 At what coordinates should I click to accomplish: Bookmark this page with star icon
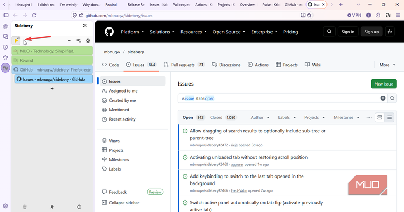(x=309, y=16)
